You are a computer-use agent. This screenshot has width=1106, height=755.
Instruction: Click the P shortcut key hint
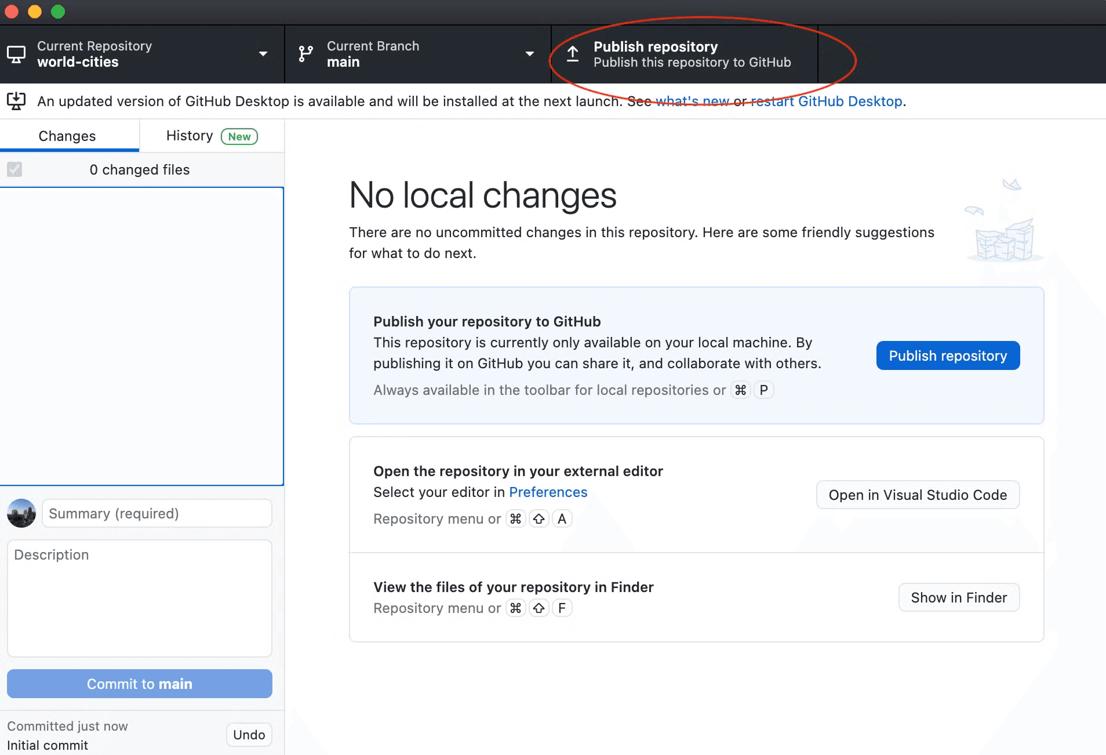point(764,390)
